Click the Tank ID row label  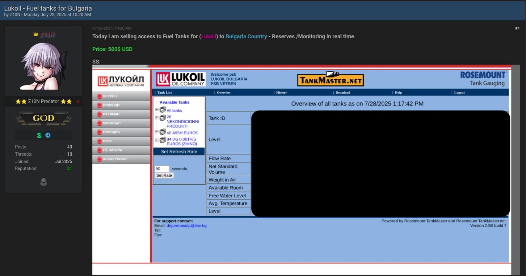(x=217, y=118)
